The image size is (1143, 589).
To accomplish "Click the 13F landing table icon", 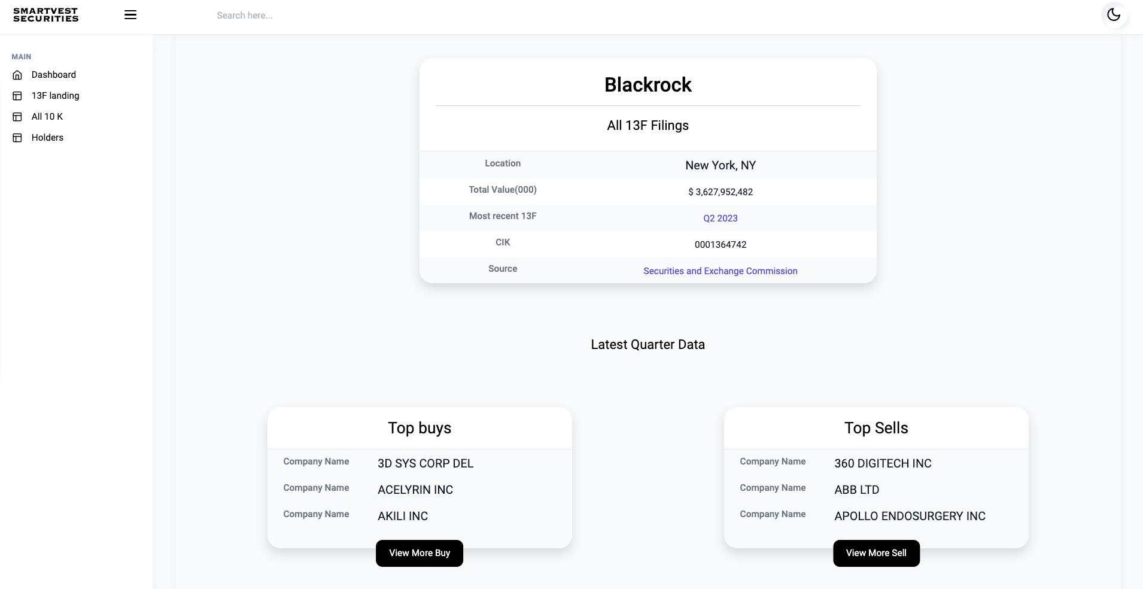I will click(x=17, y=96).
